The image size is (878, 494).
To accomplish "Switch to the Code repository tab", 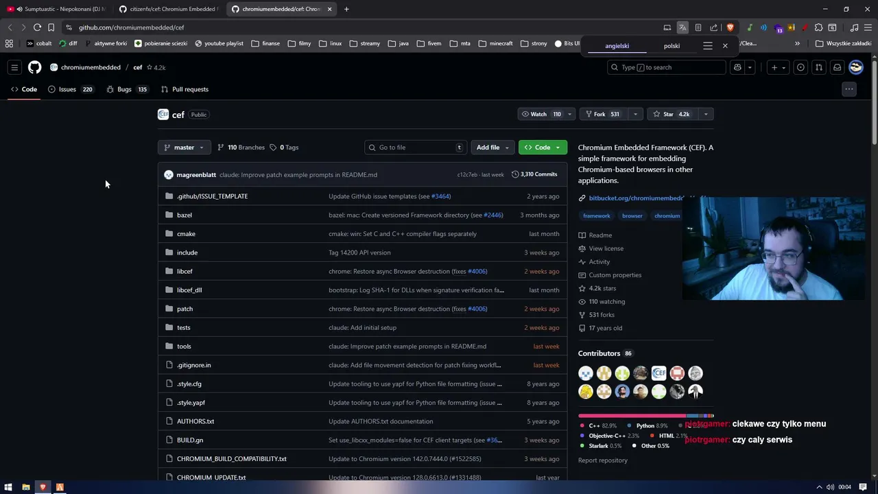I will point(24,89).
